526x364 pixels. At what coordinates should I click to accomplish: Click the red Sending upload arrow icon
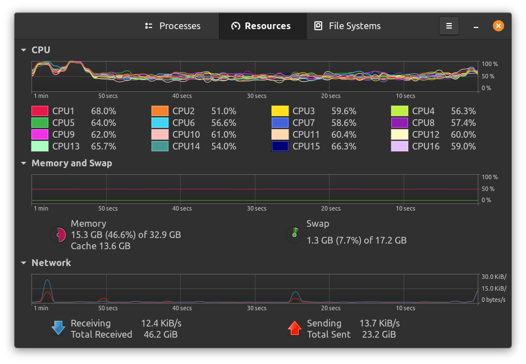coord(295,327)
